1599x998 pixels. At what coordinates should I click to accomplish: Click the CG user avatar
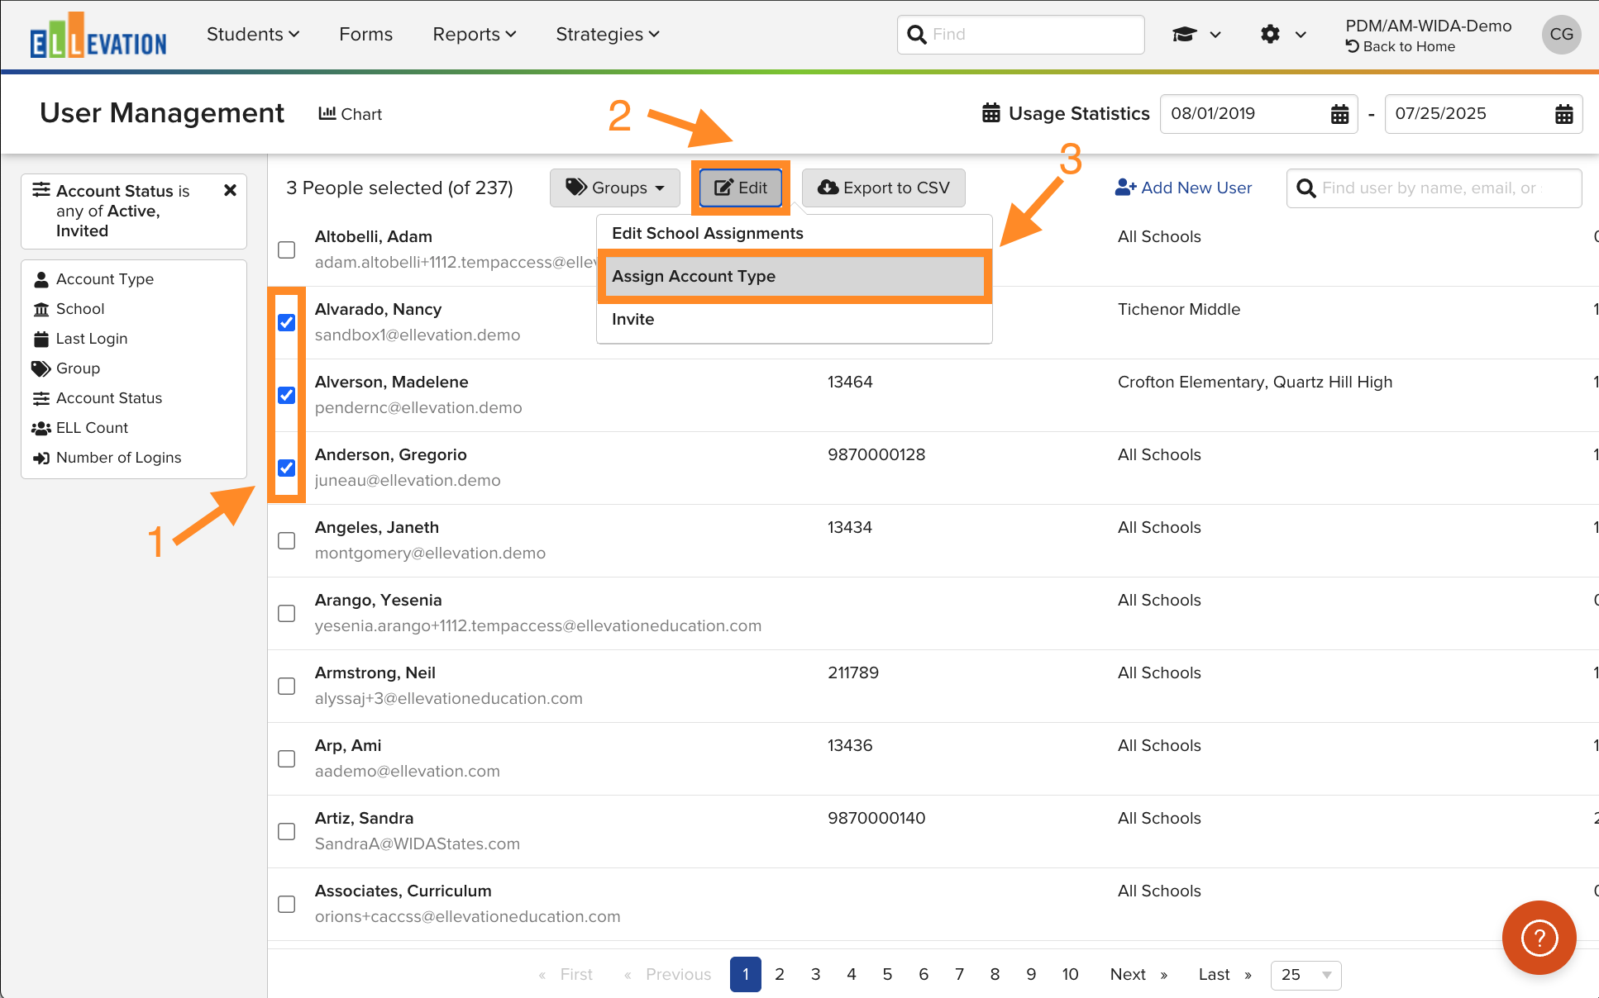1561,34
